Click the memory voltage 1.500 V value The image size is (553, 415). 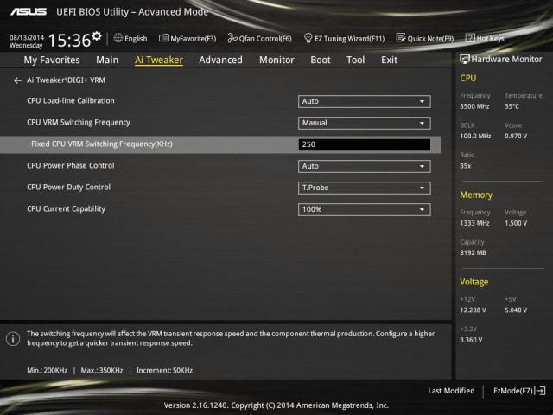tap(516, 223)
